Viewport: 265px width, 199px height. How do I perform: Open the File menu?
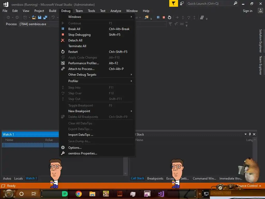(x=5, y=11)
